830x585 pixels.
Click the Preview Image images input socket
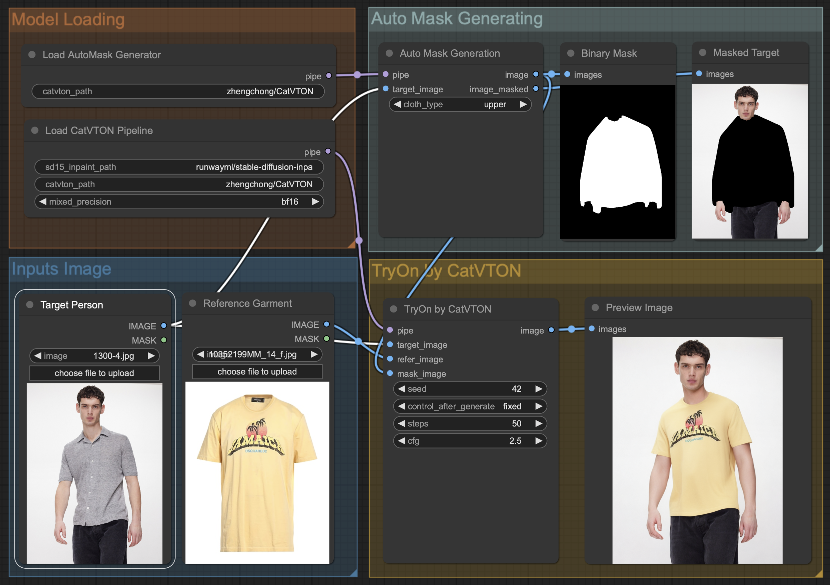(592, 328)
